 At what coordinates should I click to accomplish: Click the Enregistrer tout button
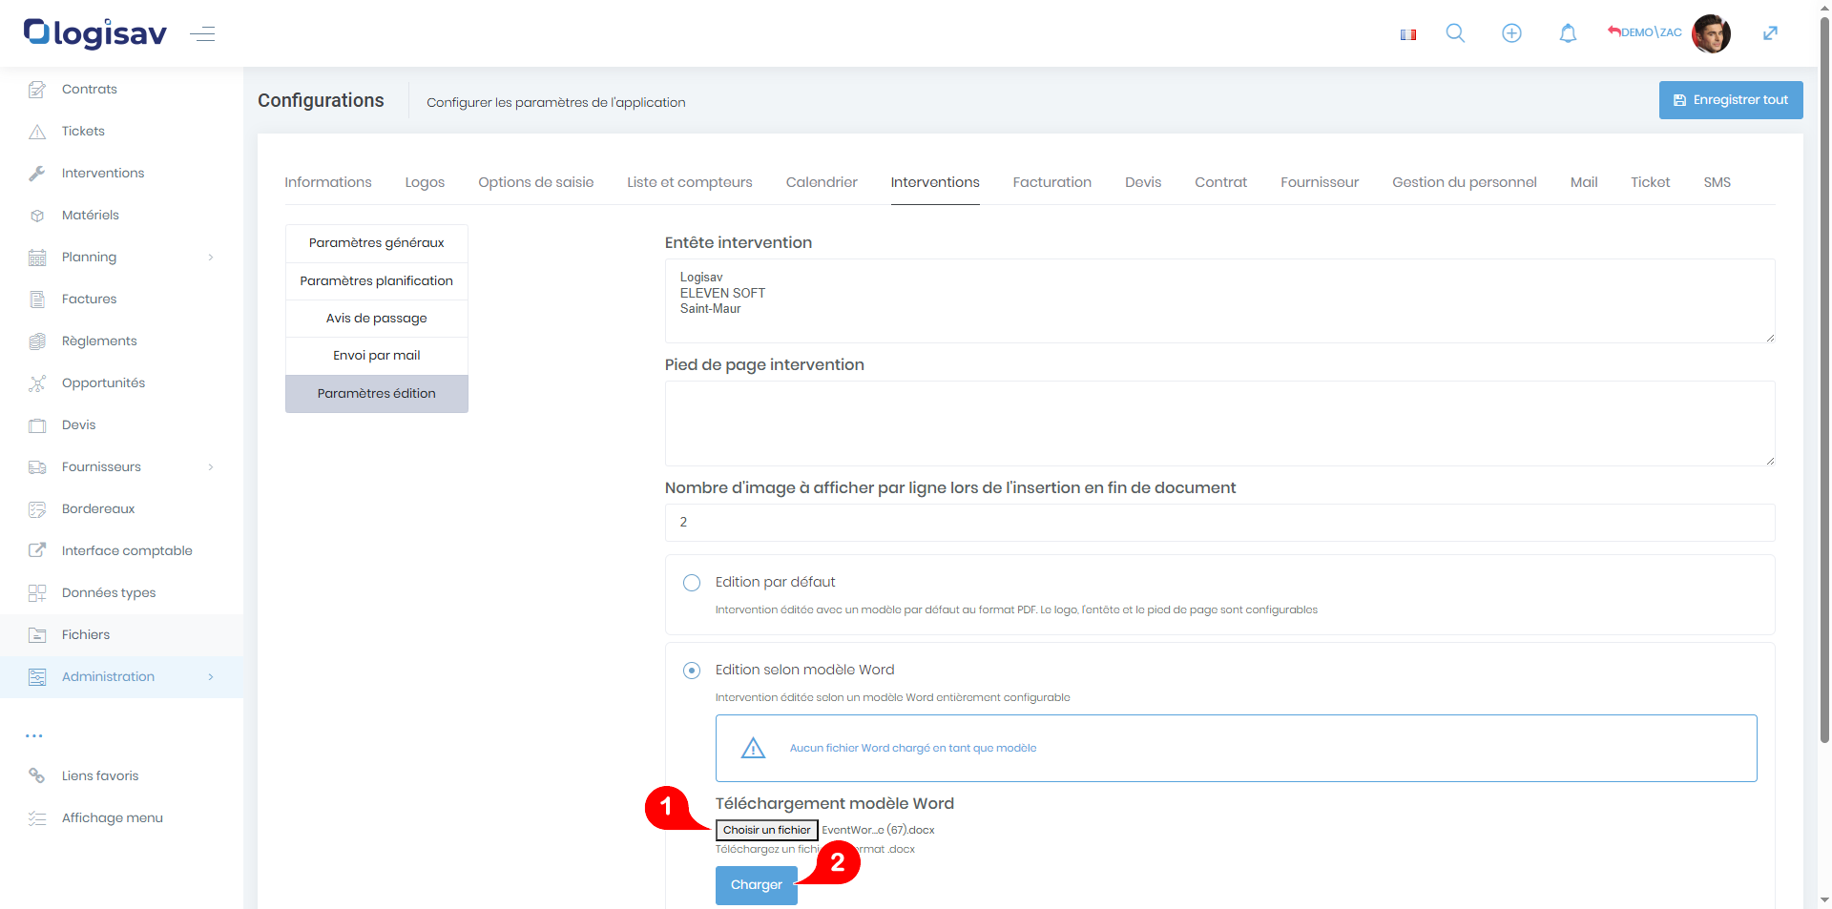(1730, 100)
